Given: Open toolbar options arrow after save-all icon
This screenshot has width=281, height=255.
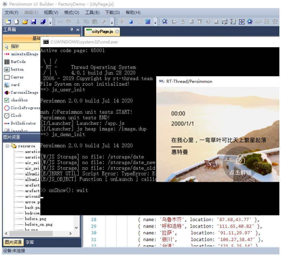Looking at the screenshot, I should (x=50, y=22).
